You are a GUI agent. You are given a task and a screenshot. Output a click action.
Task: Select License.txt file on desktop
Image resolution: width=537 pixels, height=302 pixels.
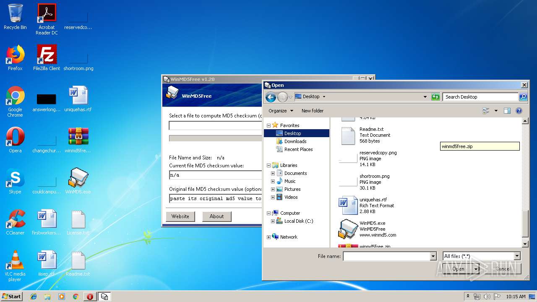pyautogui.click(x=78, y=222)
